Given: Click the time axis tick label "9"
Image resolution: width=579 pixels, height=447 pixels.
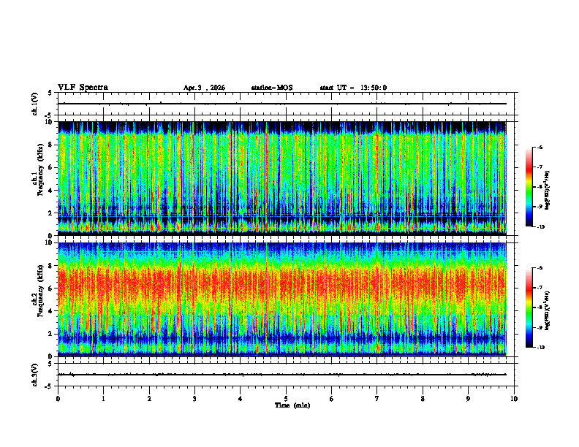Looking at the screenshot, I should (x=468, y=399).
